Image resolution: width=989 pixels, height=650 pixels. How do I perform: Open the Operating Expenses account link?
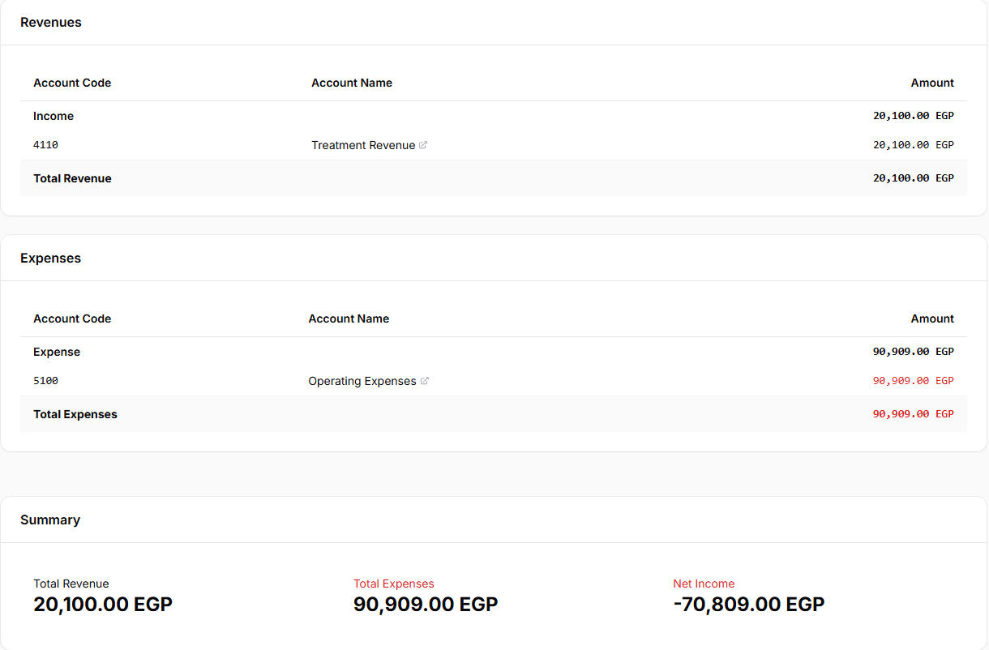click(x=362, y=381)
